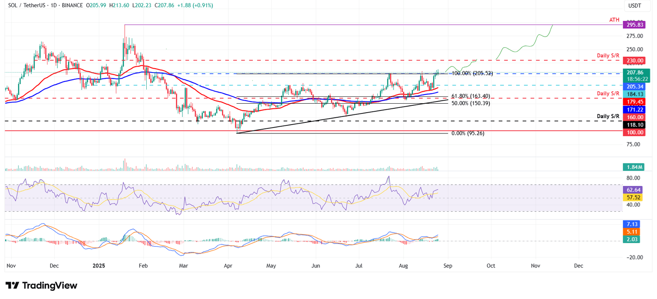Click the TradingView logo
This screenshot has height=299, width=657.
tap(41, 286)
